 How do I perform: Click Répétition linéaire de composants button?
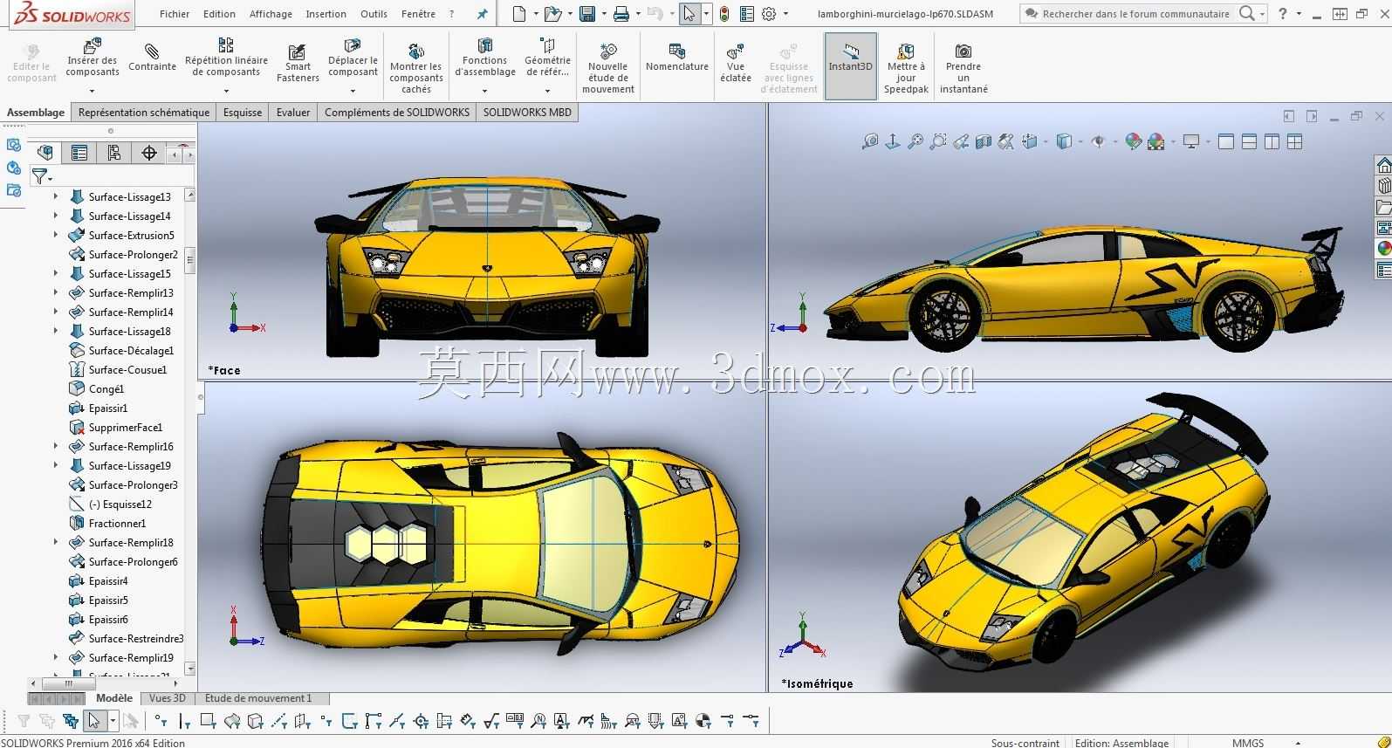[x=226, y=59]
